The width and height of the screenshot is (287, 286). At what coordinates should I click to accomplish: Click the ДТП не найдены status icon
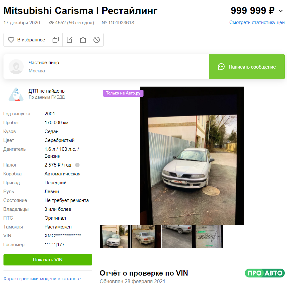[x=16, y=94]
